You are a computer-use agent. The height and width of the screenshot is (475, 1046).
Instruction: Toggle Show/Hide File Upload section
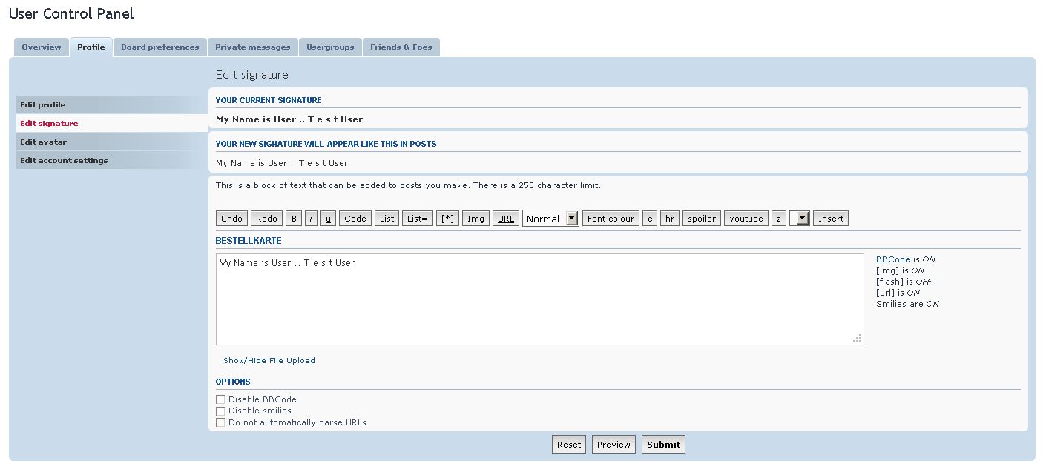pos(269,361)
